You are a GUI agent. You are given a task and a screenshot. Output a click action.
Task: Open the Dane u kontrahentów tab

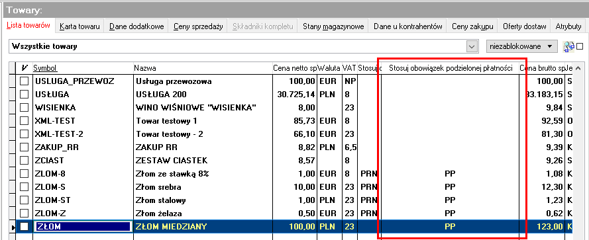[407, 26]
